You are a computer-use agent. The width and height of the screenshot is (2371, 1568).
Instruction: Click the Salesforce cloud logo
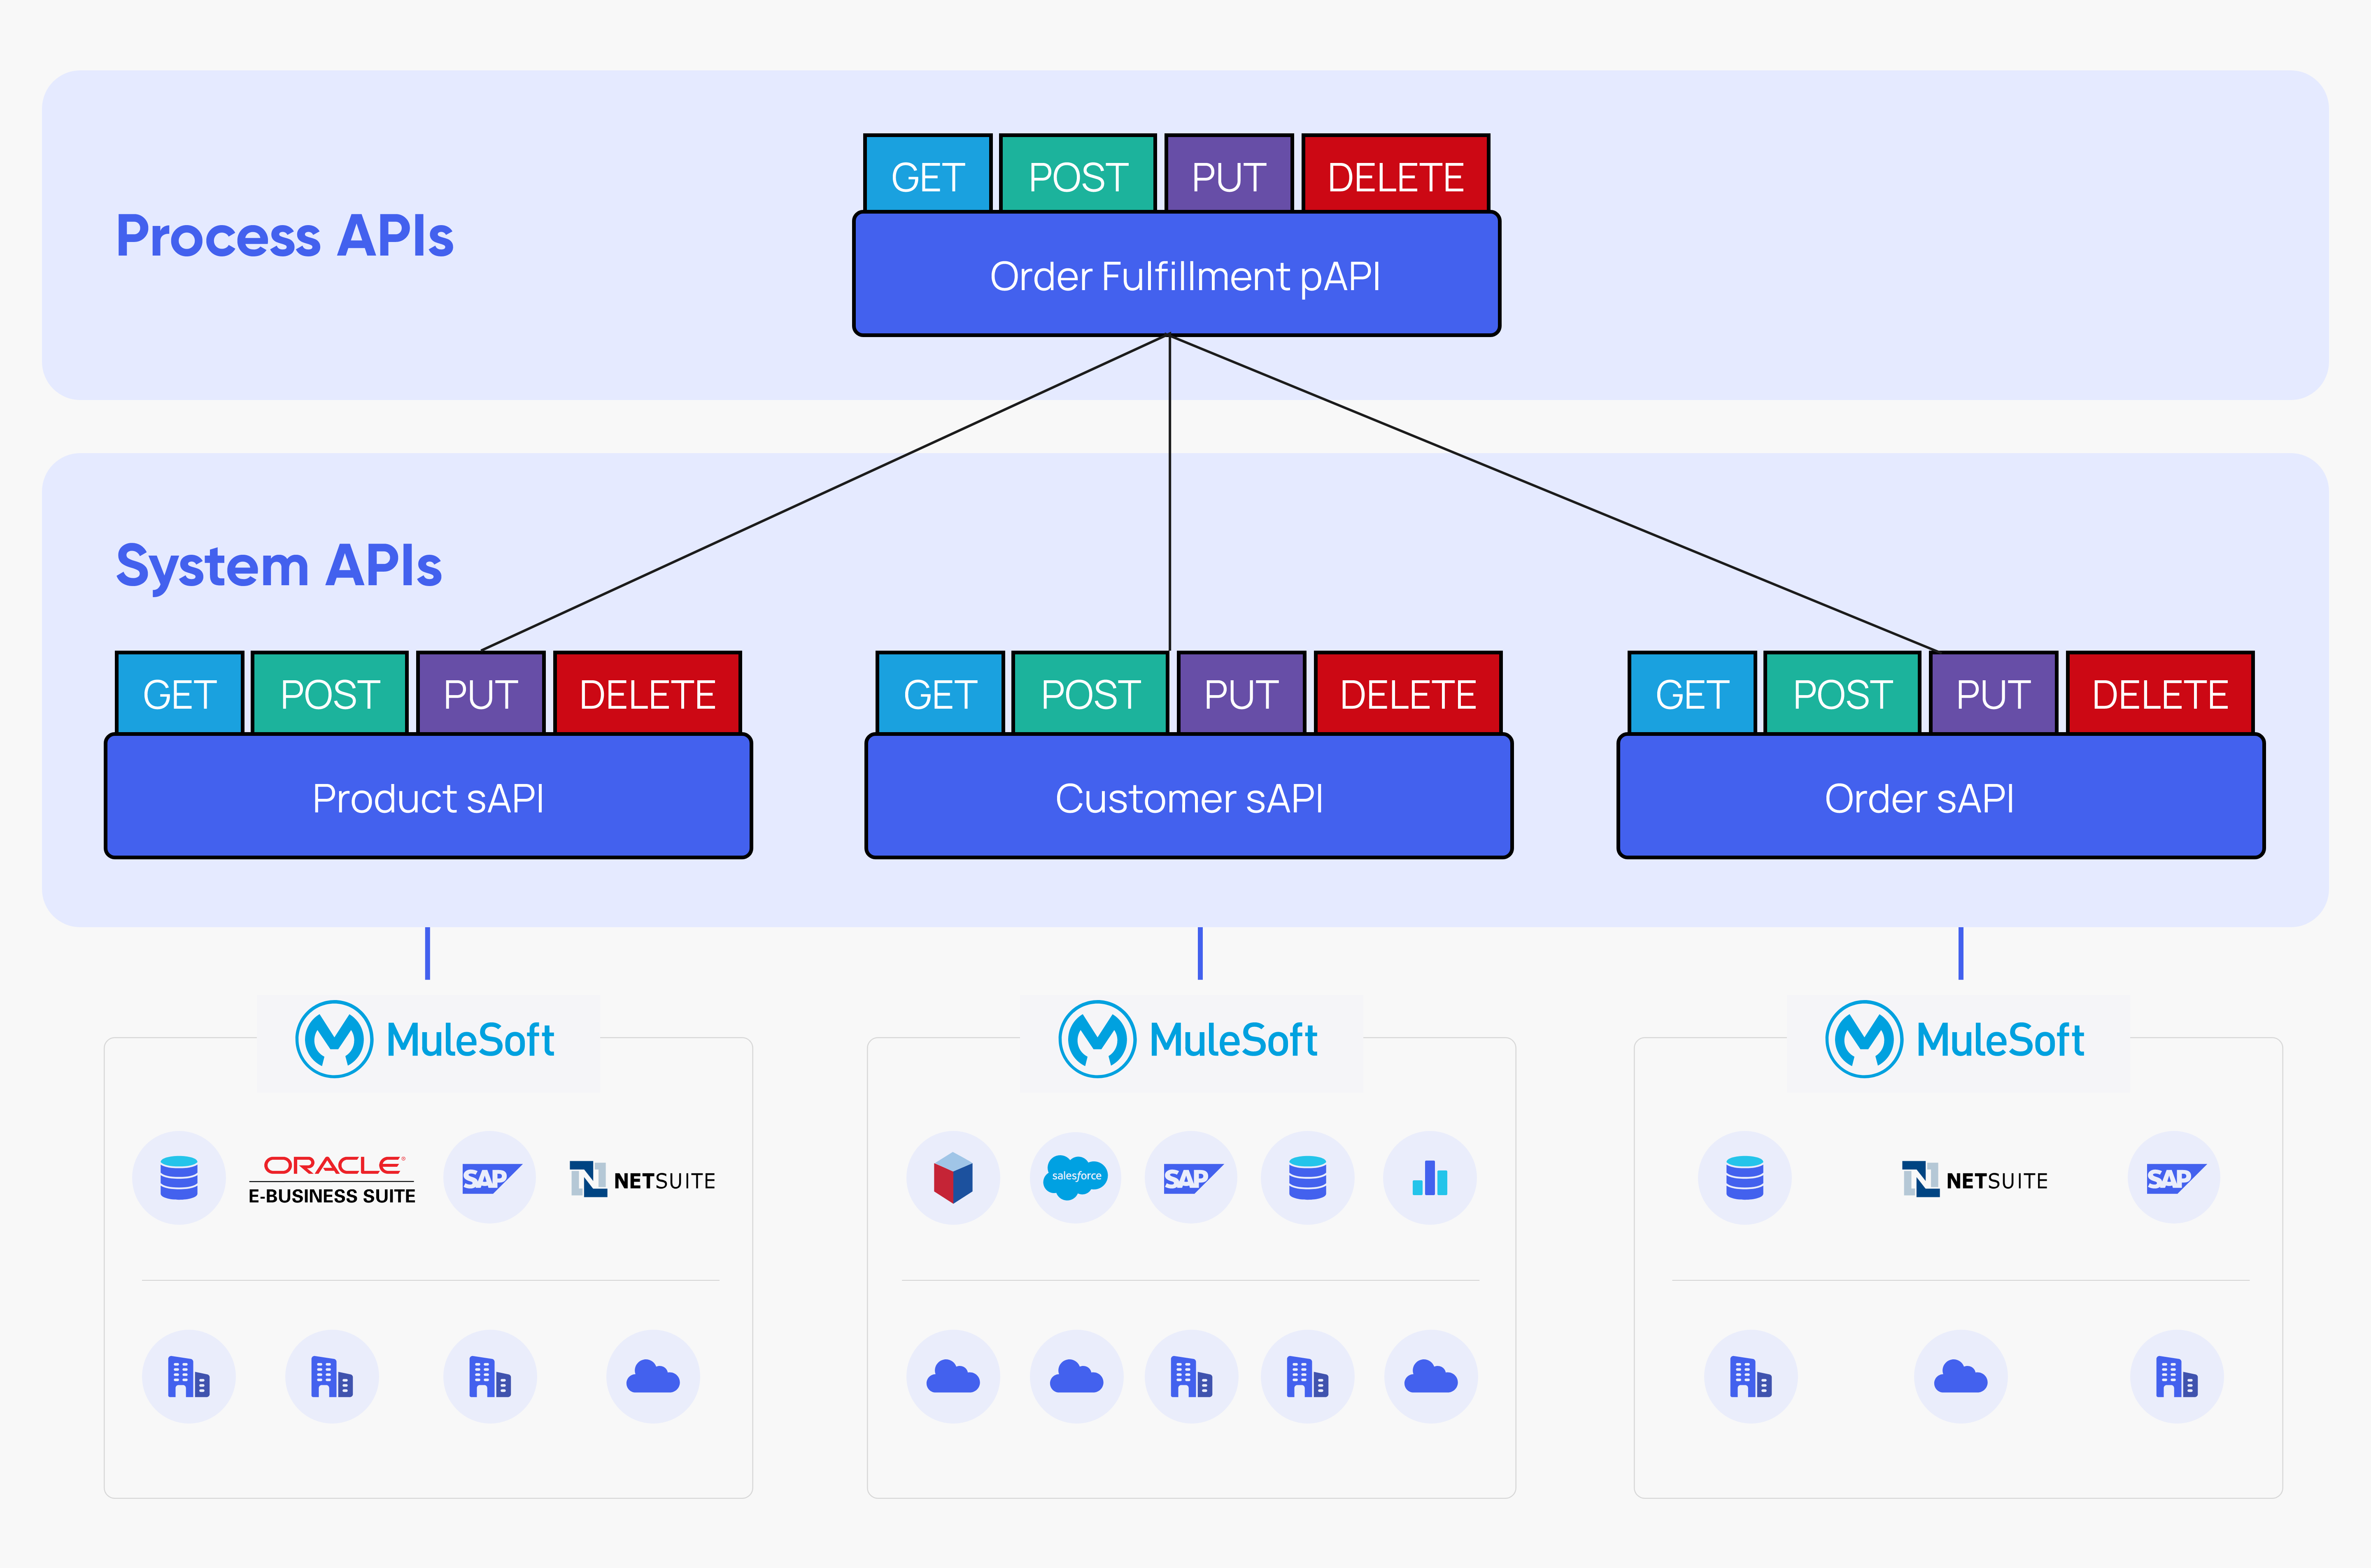pyautogui.click(x=1076, y=1178)
